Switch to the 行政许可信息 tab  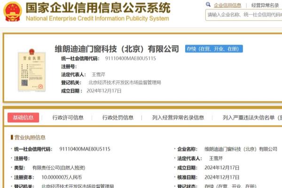pyautogui.click(x=68, y=117)
